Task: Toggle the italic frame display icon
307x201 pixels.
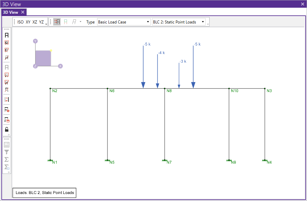Action: point(74,22)
